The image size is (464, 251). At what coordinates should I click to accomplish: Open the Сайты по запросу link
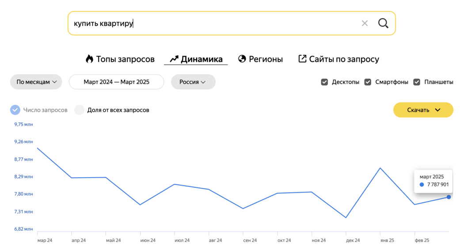pyautogui.click(x=338, y=59)
